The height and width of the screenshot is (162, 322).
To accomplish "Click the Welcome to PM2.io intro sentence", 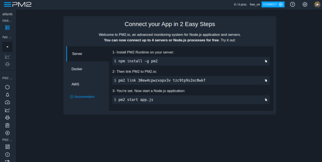I will coord(170,35).
